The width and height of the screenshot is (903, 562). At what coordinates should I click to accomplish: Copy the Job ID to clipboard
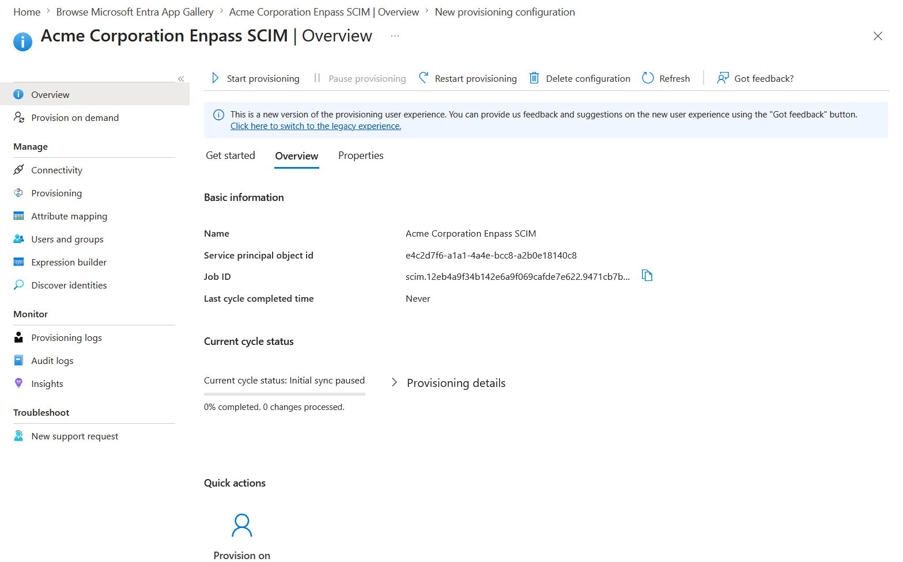tap(647, 276)
